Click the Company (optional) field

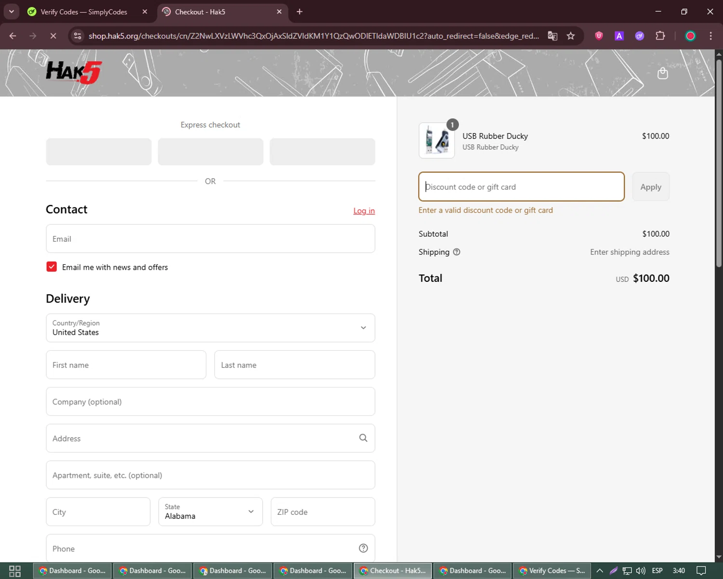point(210,401)
